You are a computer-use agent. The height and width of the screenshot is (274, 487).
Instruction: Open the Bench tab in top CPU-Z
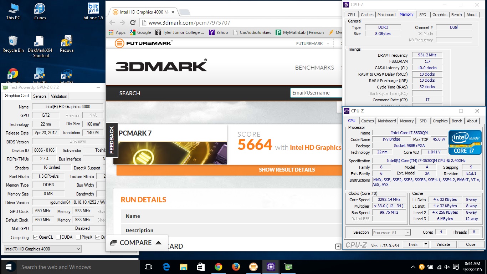pos(456,15)
